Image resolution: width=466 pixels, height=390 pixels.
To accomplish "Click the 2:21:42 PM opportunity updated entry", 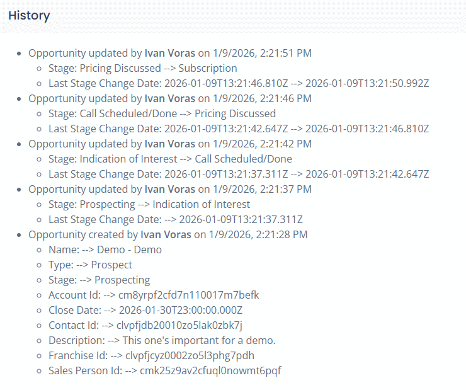I will pyautogui.click(x=170, y=144).
